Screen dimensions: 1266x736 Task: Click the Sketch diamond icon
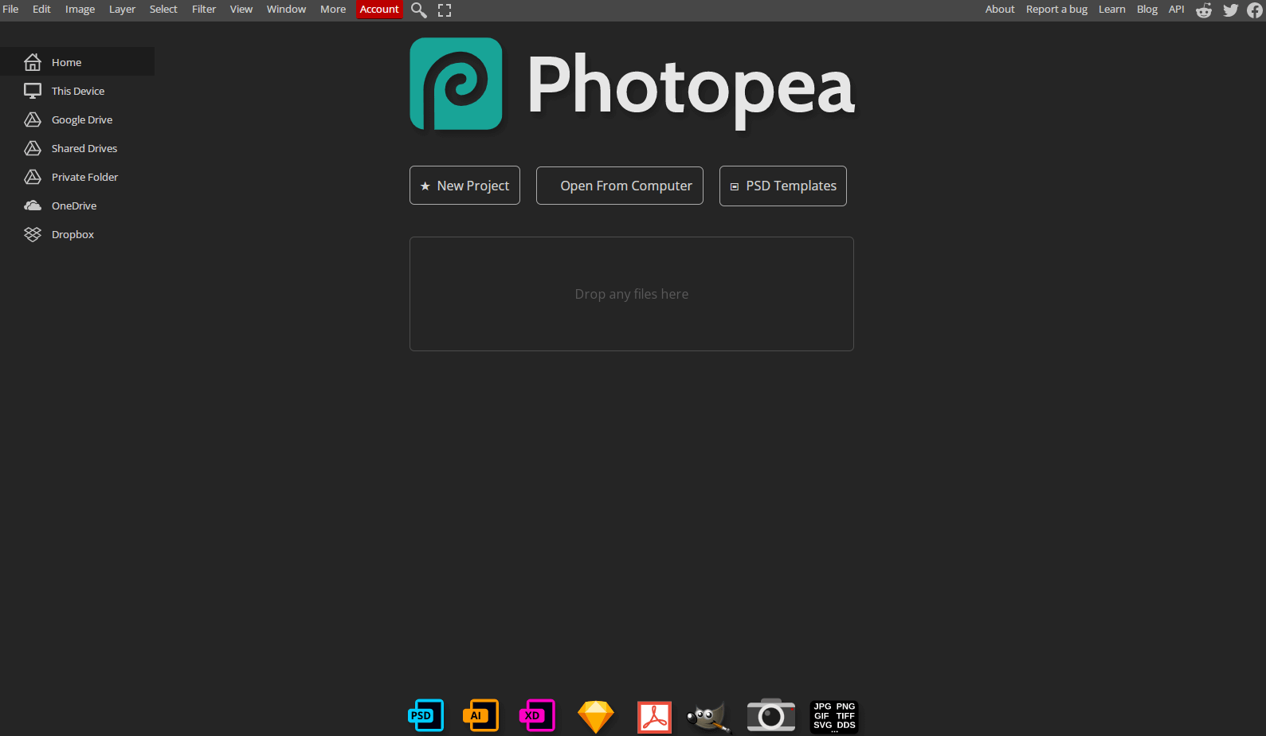pyautogui.click(x=596, y=717)
